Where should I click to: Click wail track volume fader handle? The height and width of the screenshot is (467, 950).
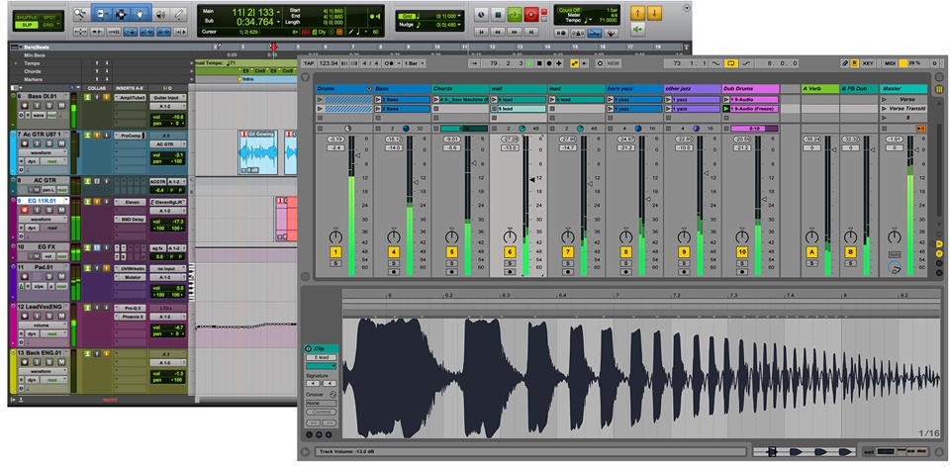pos(533,179)
